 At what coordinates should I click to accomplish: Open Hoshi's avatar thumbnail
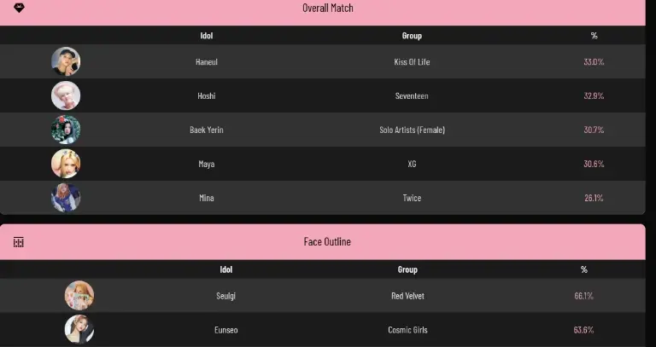click(x=66, y=95)
